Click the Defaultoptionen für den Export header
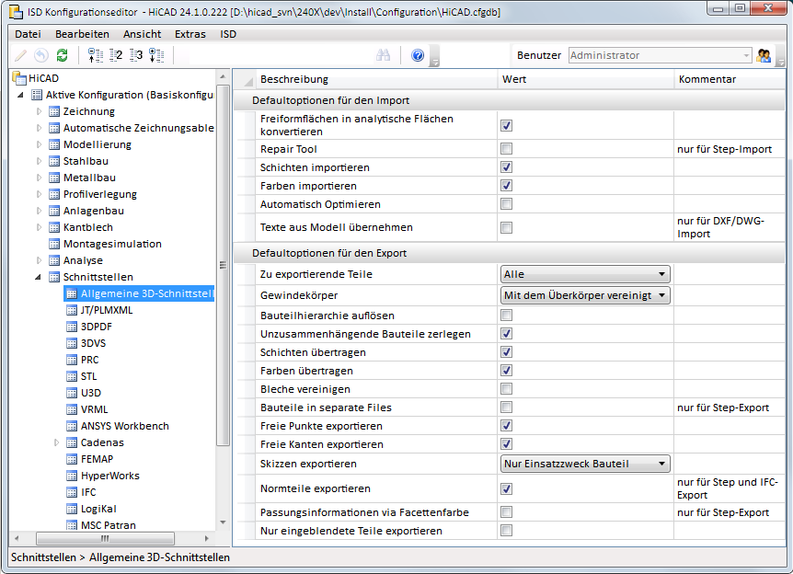The width and height of the screenshot is (793, 574). [x=510, y=253]
